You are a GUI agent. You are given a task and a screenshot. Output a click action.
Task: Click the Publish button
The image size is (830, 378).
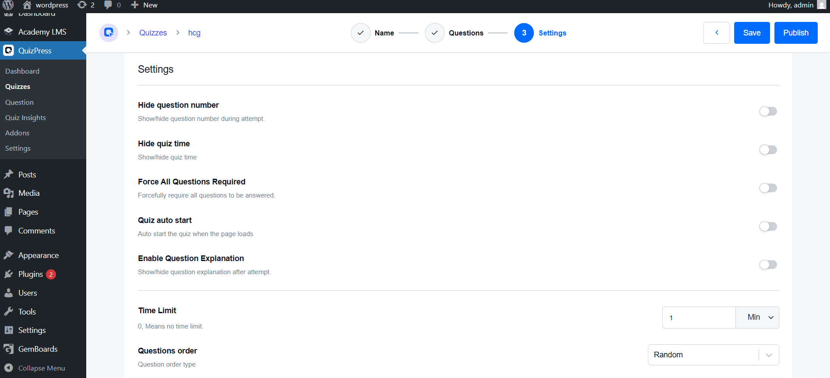tap(796, 33)
